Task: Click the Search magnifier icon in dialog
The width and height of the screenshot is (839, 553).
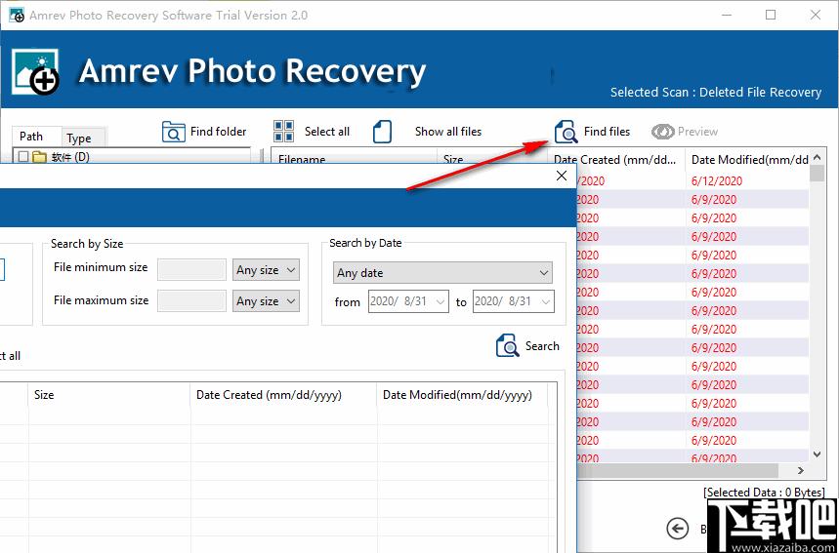Action: [507, 345]
